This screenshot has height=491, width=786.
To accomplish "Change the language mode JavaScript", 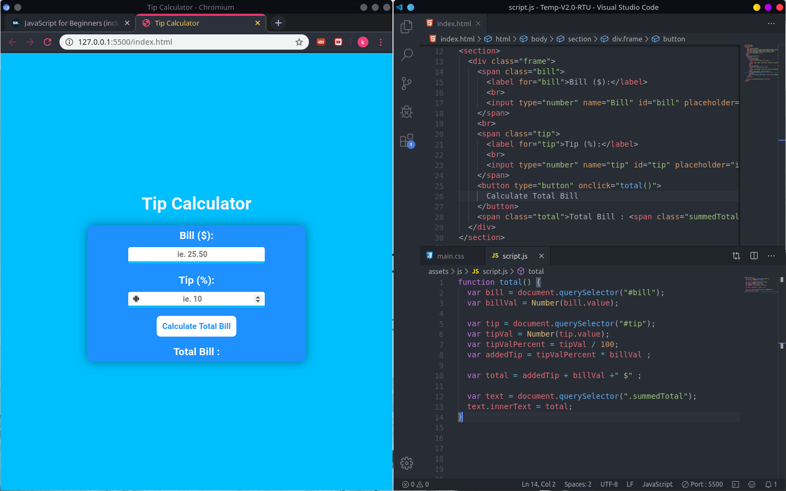I will click(x=657, y=484).
